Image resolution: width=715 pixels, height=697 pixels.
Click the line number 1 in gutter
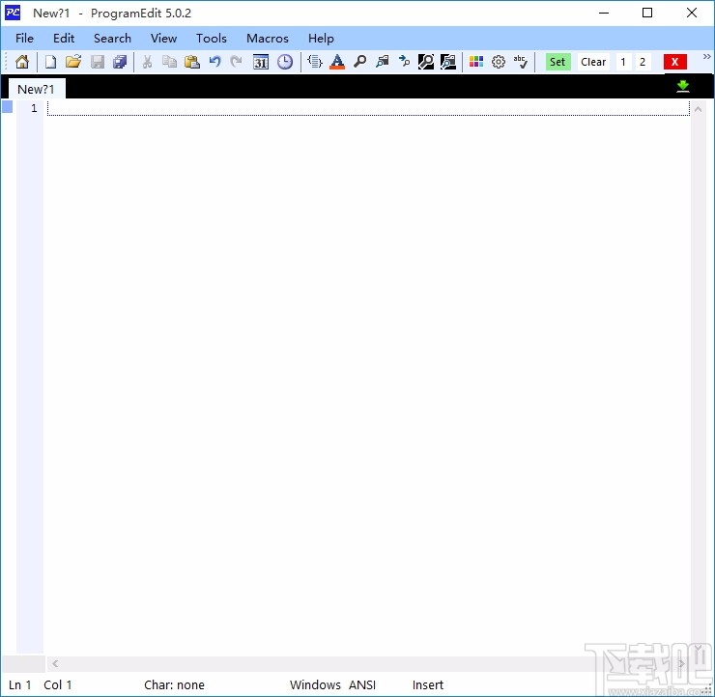tap(34, 108)
